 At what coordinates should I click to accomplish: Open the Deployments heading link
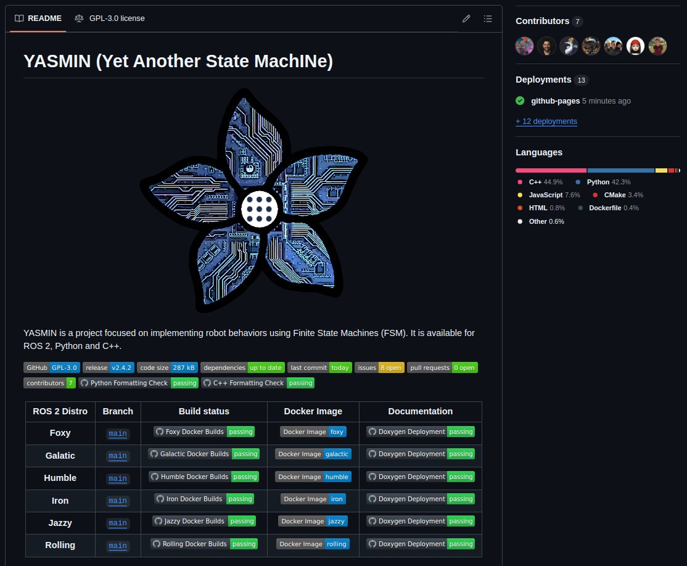coord(551,80)
